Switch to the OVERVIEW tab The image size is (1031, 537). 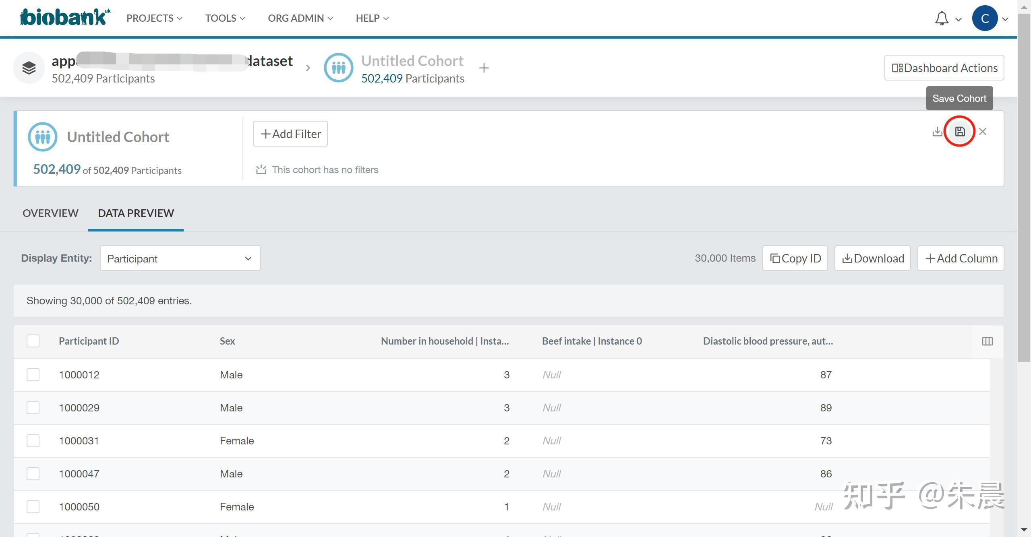tap(50, 213)
